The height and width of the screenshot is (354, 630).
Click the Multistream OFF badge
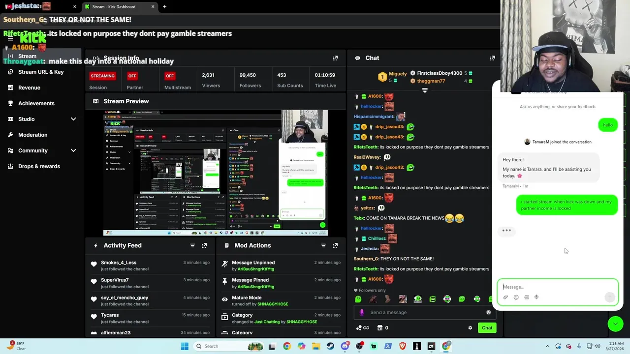point(170,76)
